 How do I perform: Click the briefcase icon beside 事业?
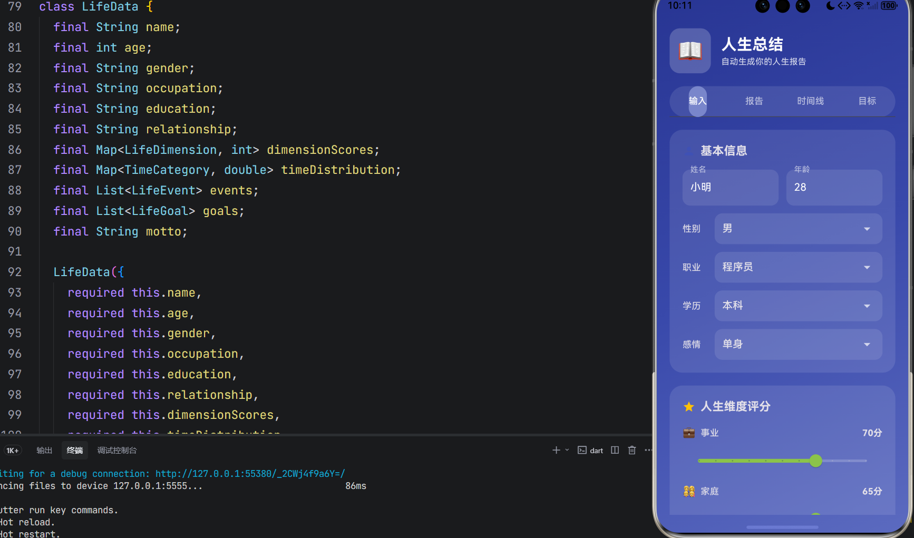tap(688, 433)
